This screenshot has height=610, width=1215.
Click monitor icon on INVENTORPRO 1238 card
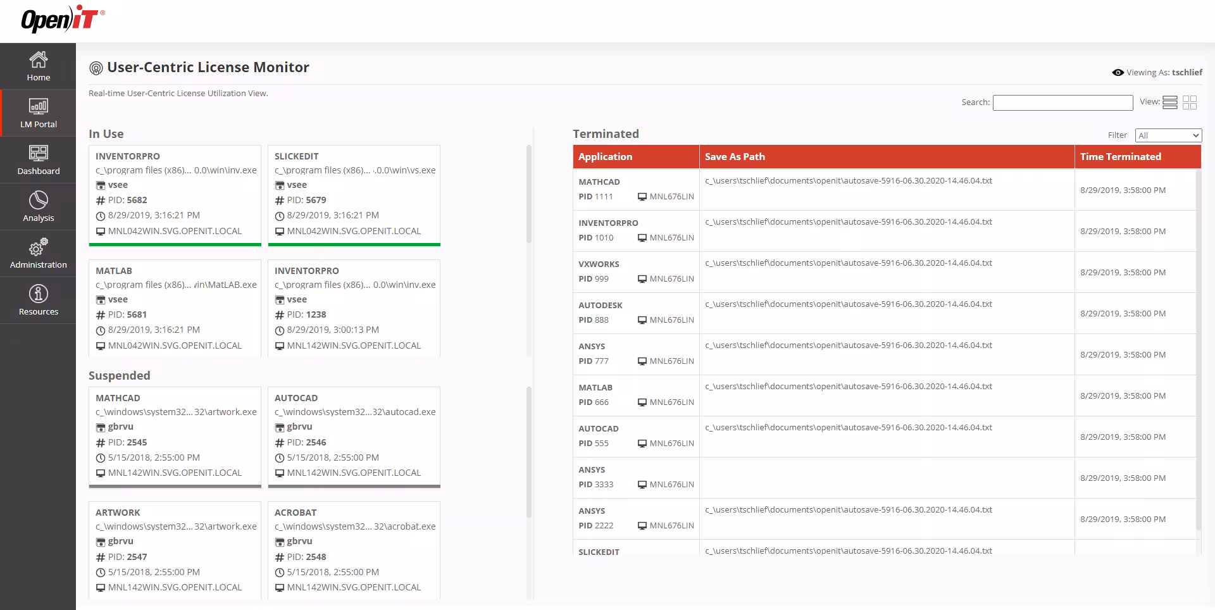(279, 346)
